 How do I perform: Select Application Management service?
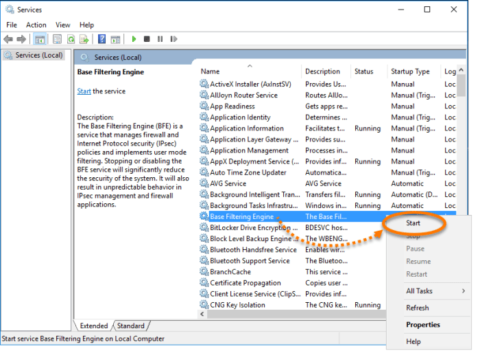(327, 150)
